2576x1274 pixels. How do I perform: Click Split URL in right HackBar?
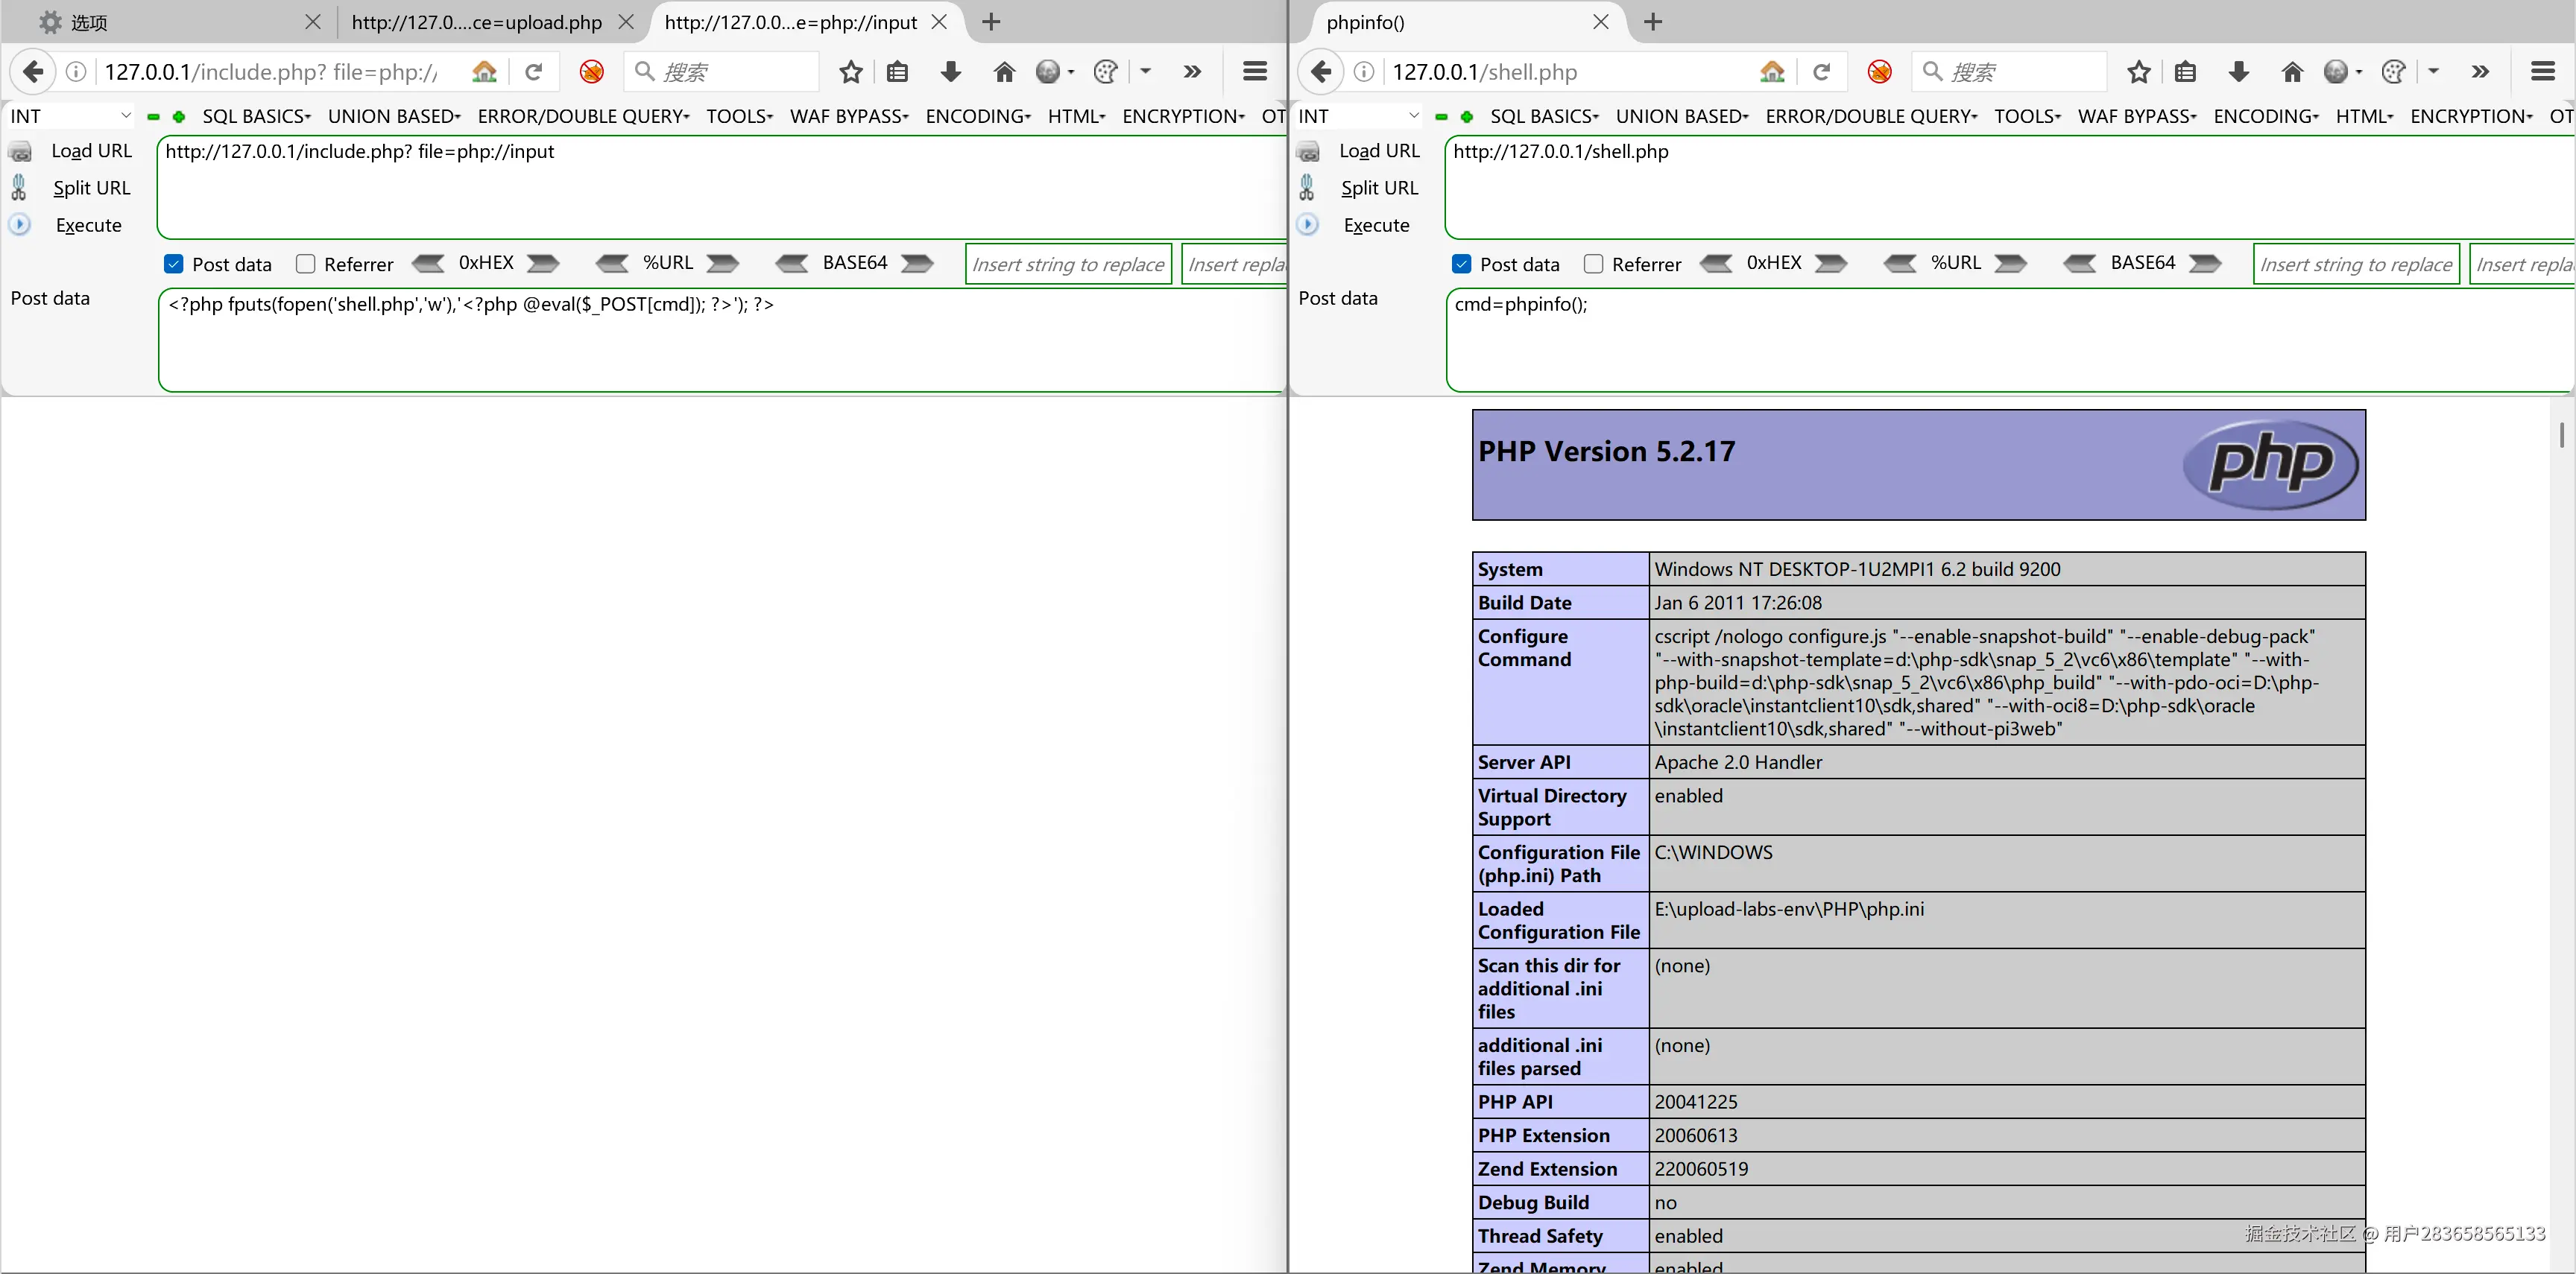[x=1378, y=188]
